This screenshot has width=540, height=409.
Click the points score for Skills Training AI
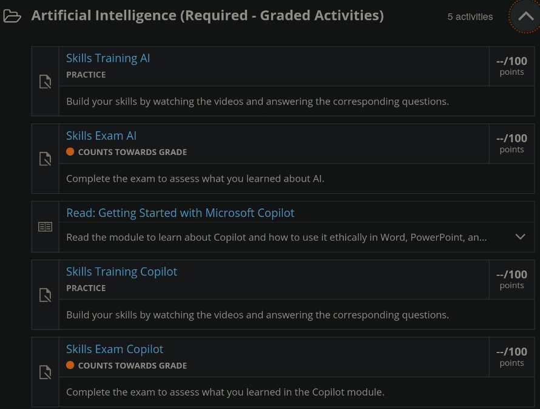click(511, 66)
